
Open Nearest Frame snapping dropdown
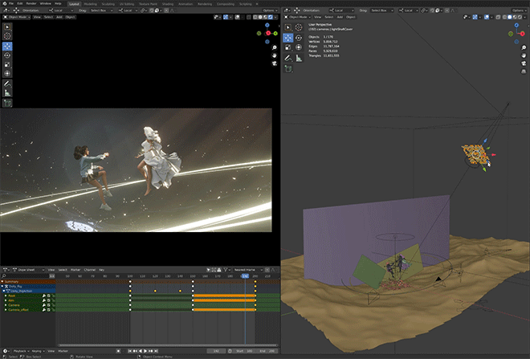(247, 270)
